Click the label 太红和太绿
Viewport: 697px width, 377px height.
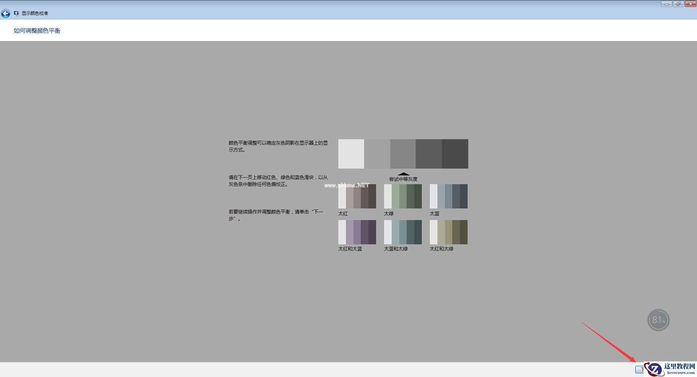pos(442,249)
